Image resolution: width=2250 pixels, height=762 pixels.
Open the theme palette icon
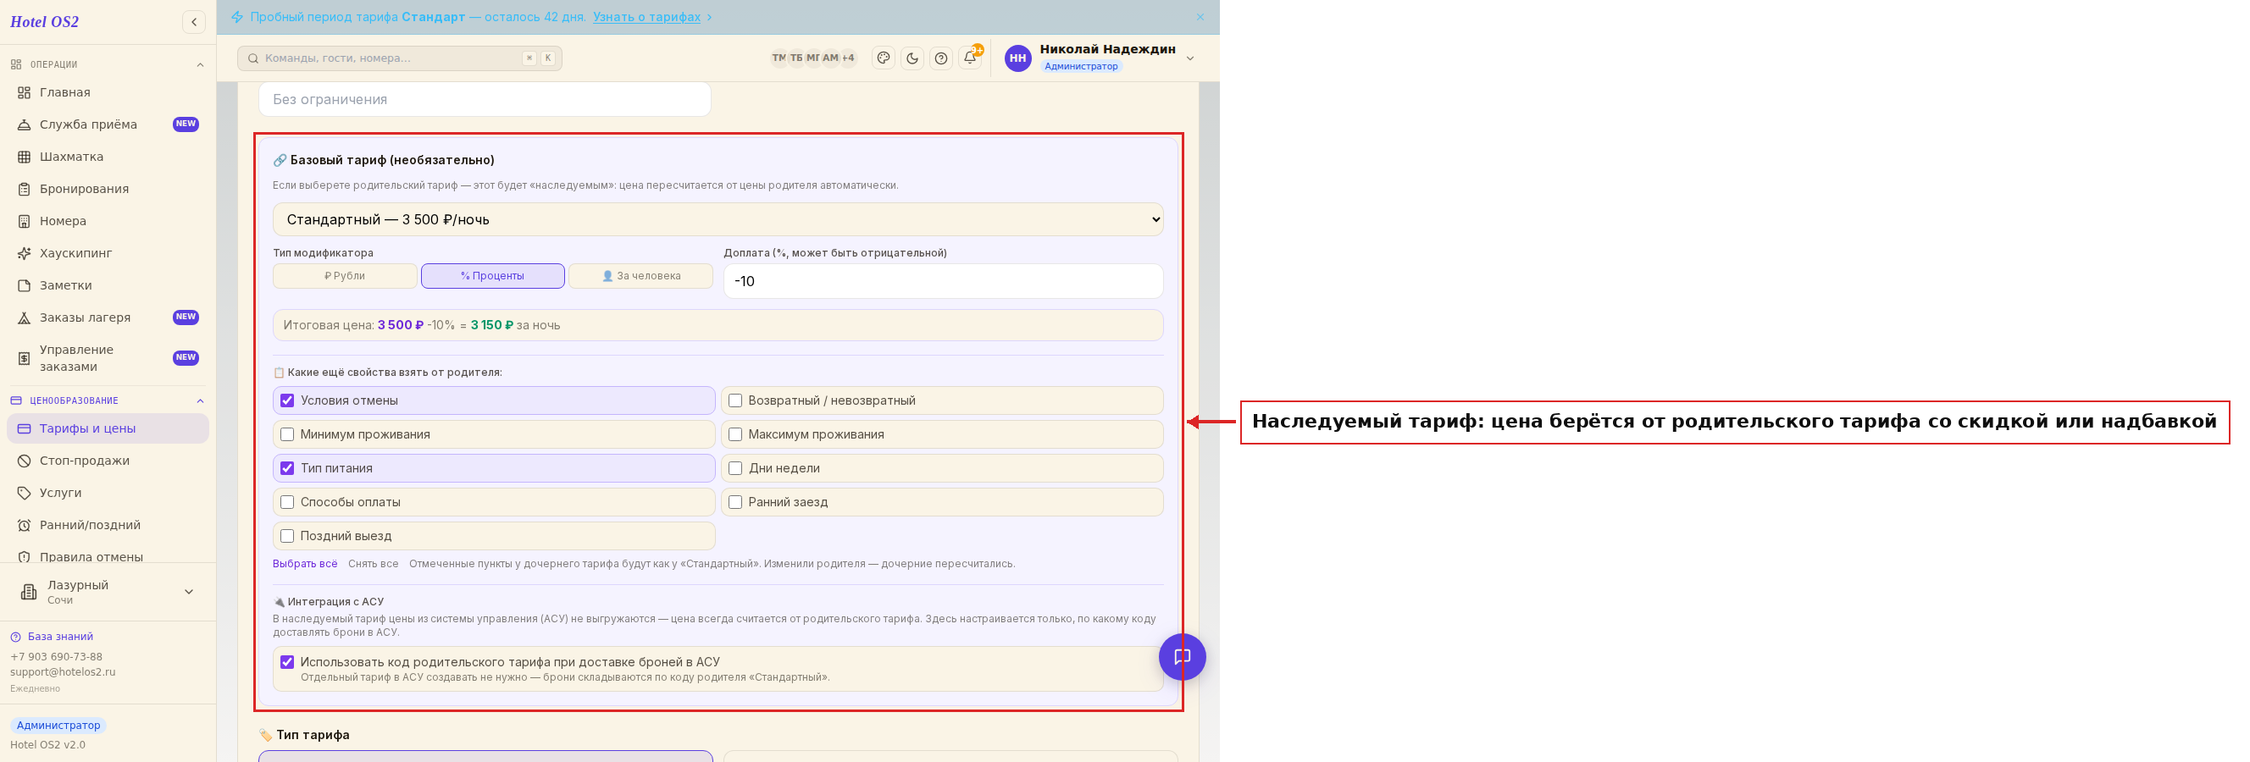(883, 58)
